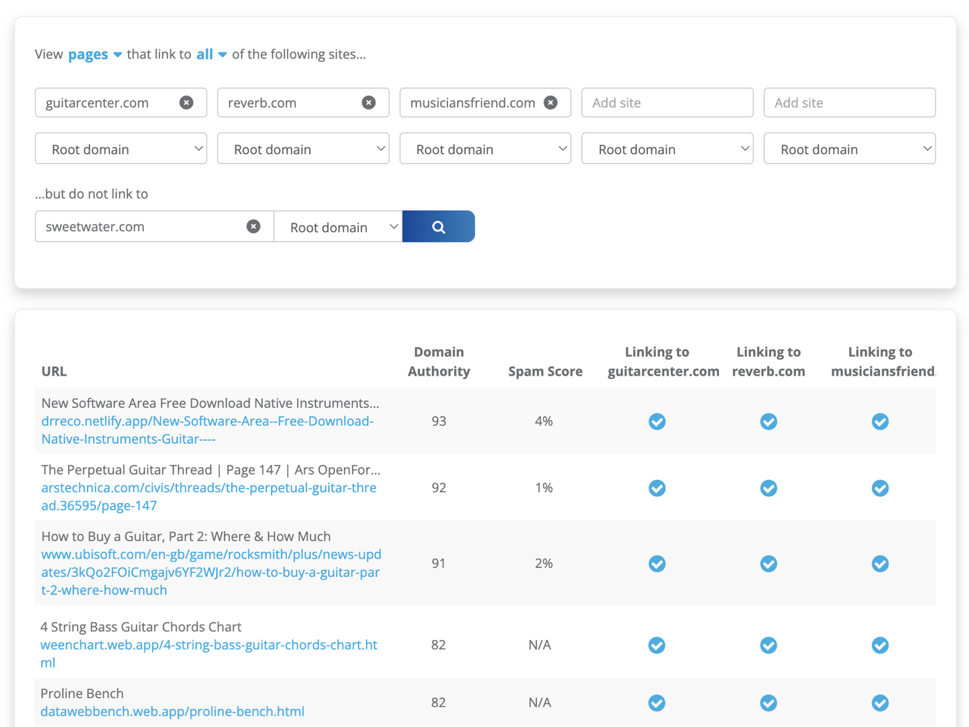Open Root domain dropdown under first Add site
Viewport: 969px width, 727px height.
point(668,149)
